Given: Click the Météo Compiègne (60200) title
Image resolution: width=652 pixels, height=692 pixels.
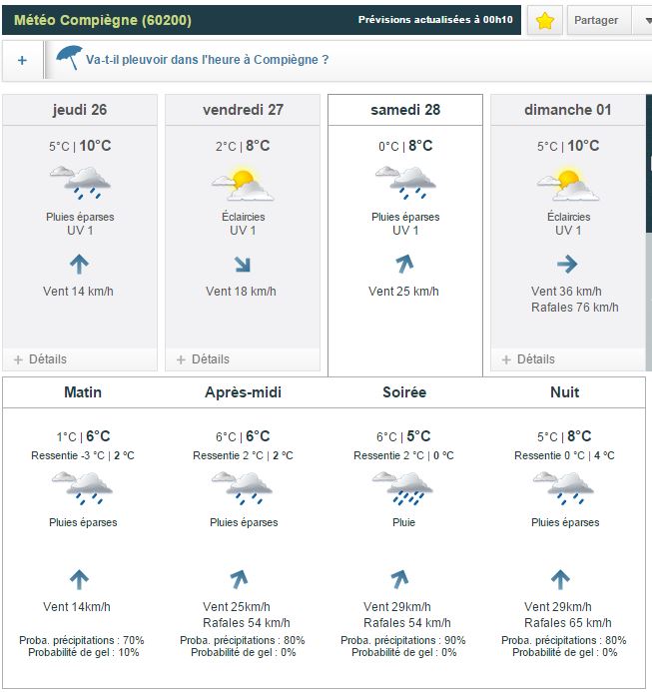Looking at the screenshot, I should 103,20.
